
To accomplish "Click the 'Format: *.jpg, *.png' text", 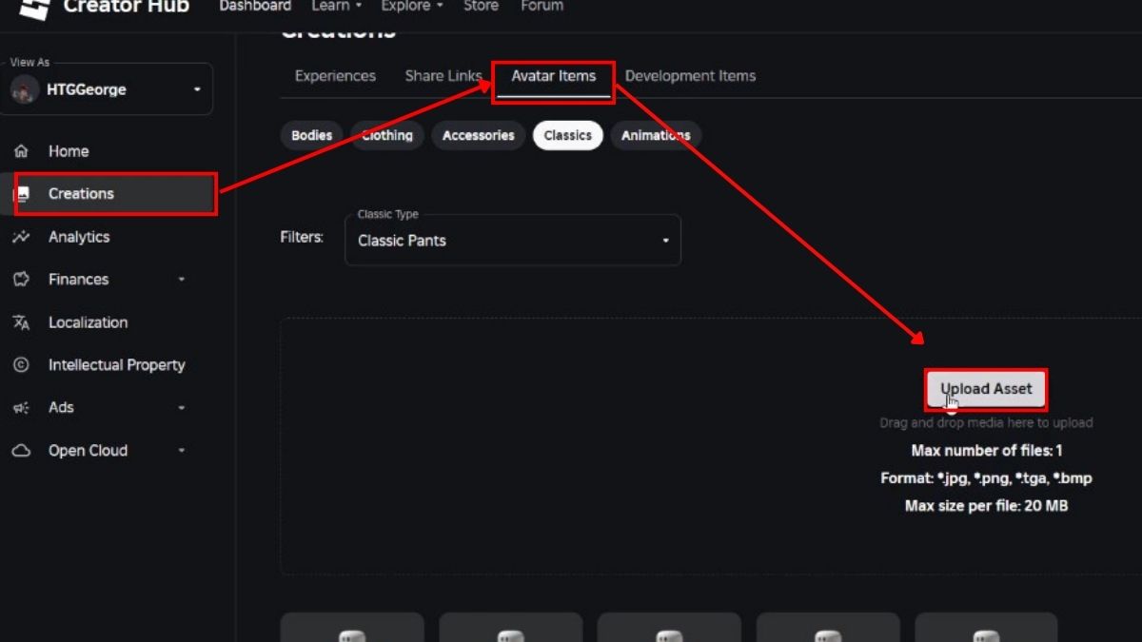I will (986, 478).
